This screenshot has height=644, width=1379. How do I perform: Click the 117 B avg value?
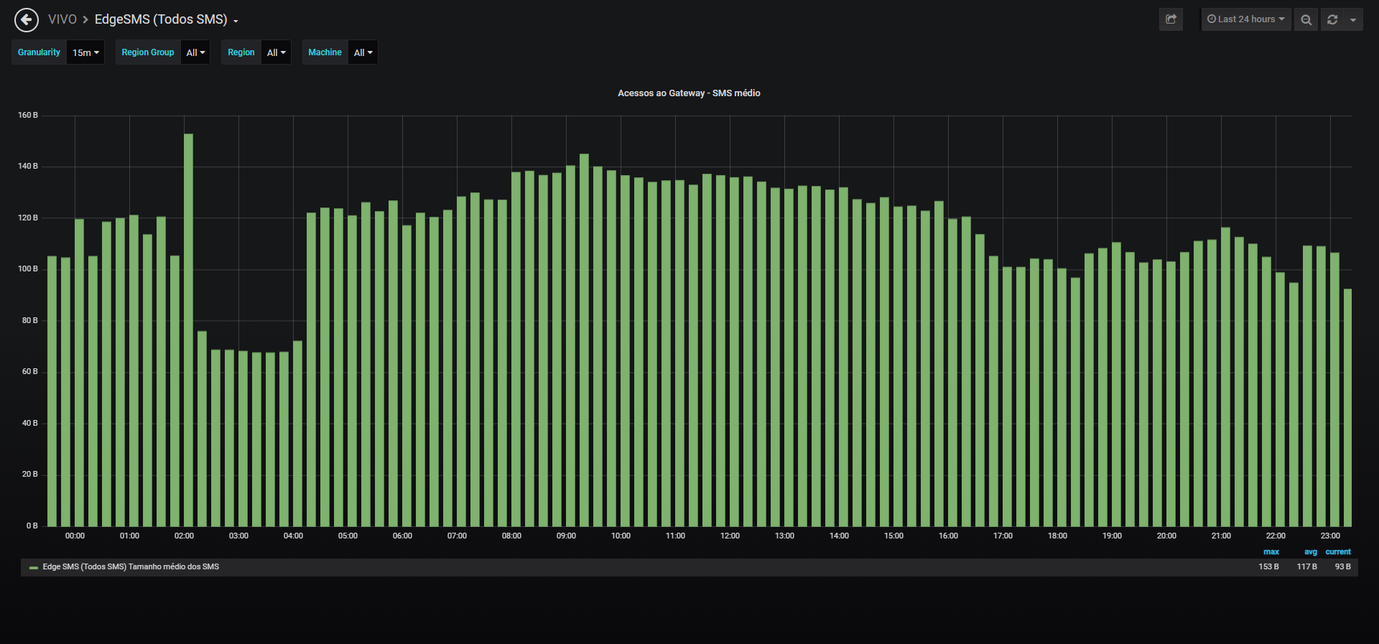[x=1307, y=567]
